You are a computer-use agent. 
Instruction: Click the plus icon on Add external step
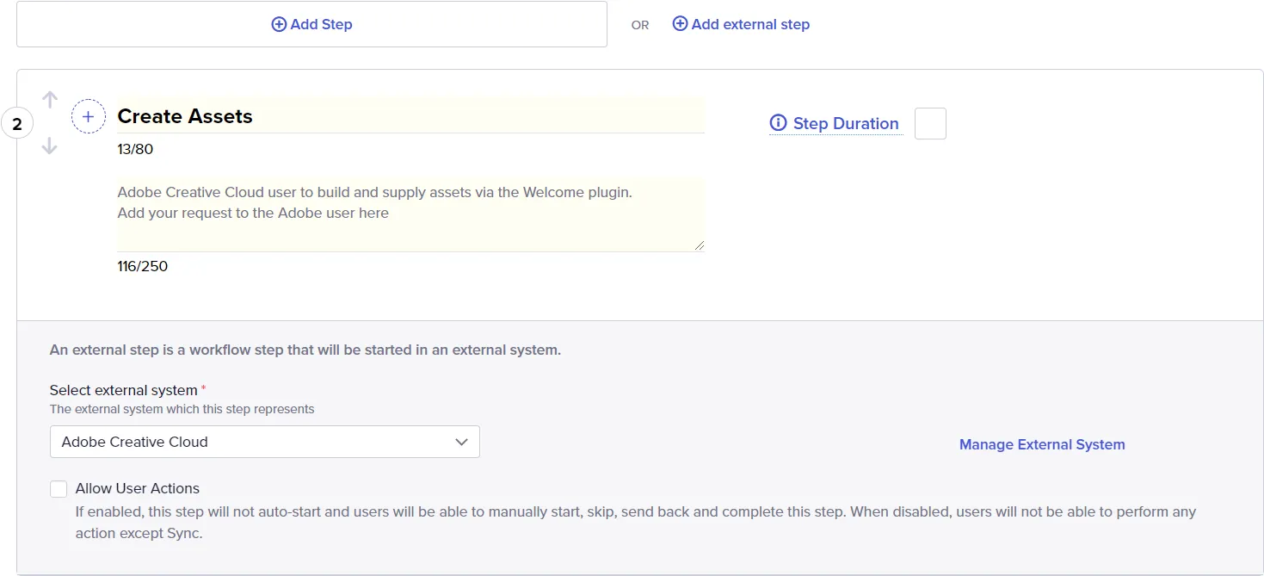click(680, 24)
